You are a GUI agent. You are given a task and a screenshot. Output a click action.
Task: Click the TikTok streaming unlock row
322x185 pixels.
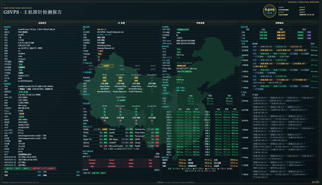click(x=95, y=132)
